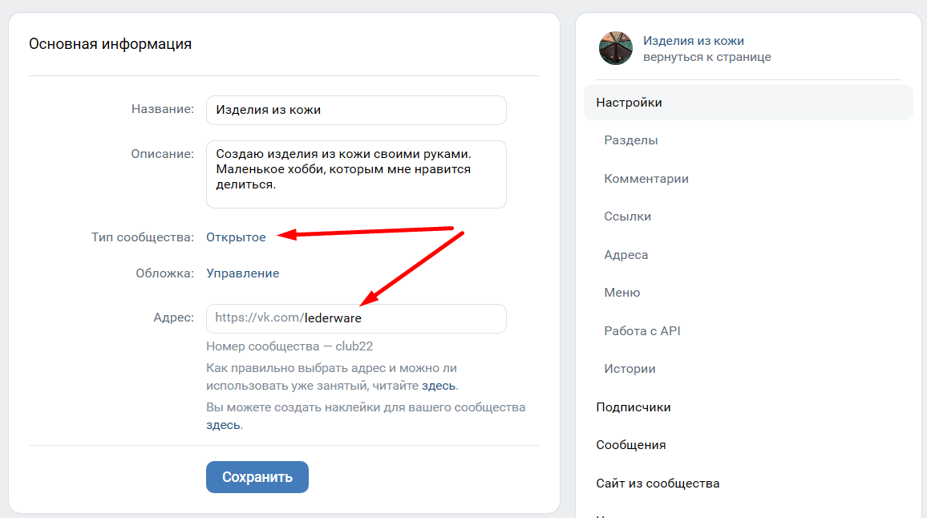927x518 pixels.
Task: Open the Изделия из кожи community link
Action: click(x=693, y=41)
